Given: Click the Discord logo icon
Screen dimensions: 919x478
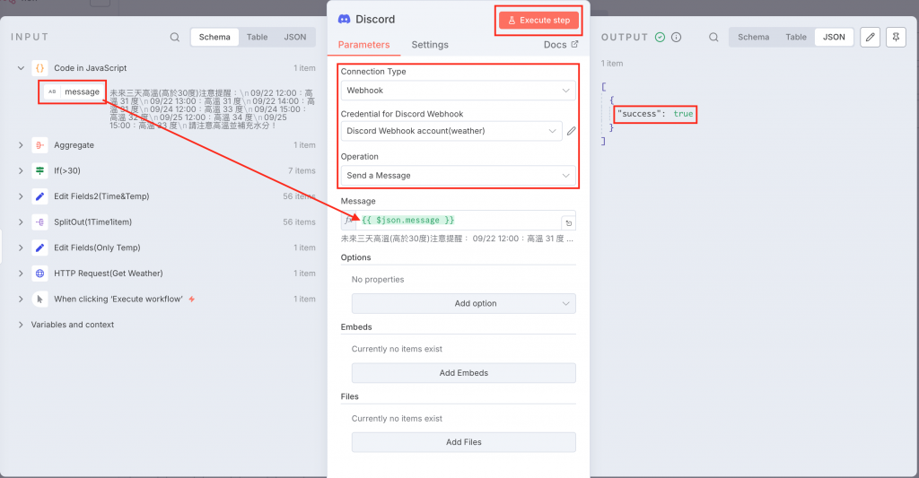Looking at the screenshot, I should [344, 20].
